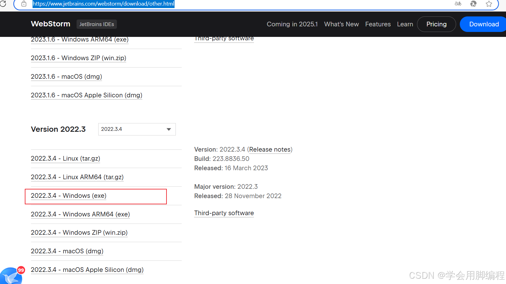Download 2022.3.4 Windows ZIP (win.zip)
This screenshot has width=506, height=284.
coord(79,233)
